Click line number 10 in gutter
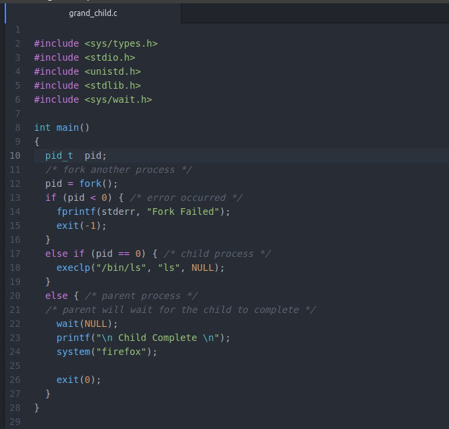The image size is (449, 429). [x=15, y=155]
